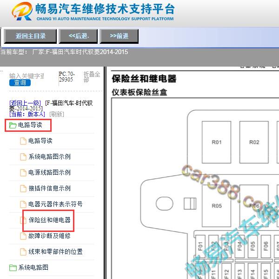Click the blue 查询 search button
Viewport: 279px width, 279px height.
[x=20, y=83]
